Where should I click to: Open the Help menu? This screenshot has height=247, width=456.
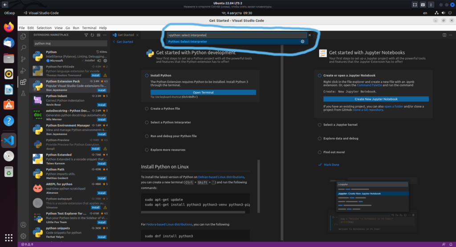click(103, 28)
